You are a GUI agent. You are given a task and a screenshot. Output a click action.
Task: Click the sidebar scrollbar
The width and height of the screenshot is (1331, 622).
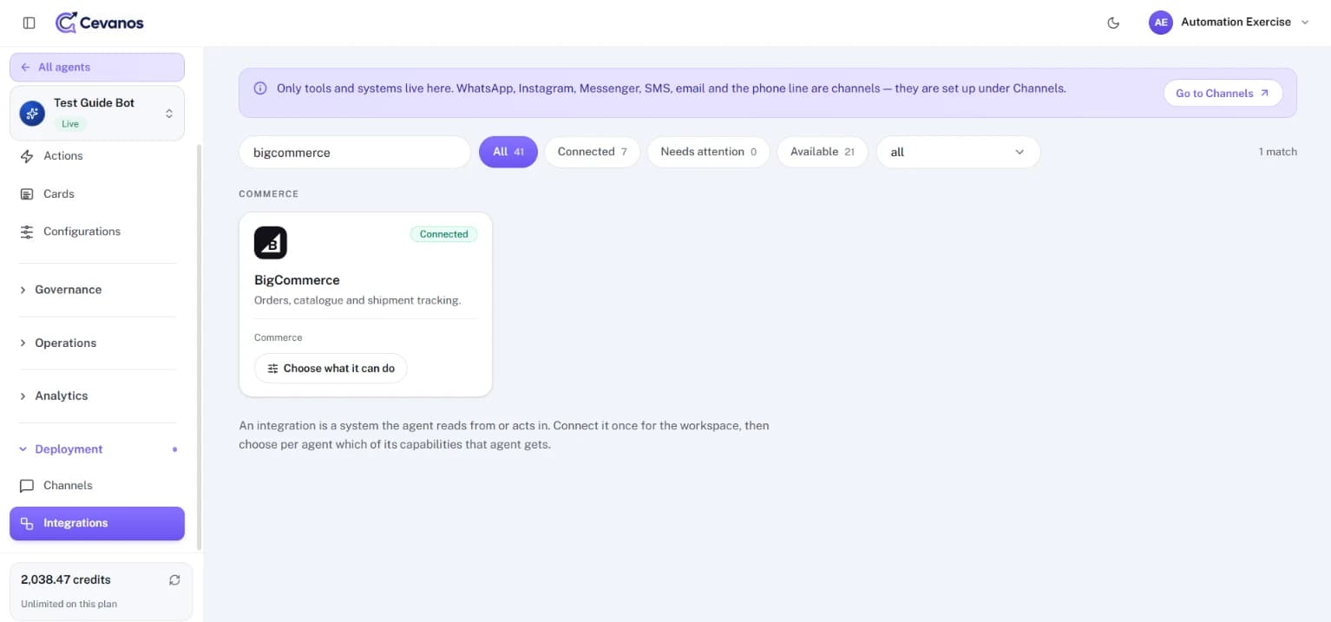point(200,347)
